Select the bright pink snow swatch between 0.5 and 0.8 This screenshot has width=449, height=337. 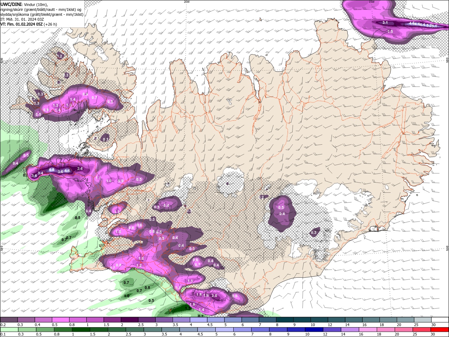60,320
